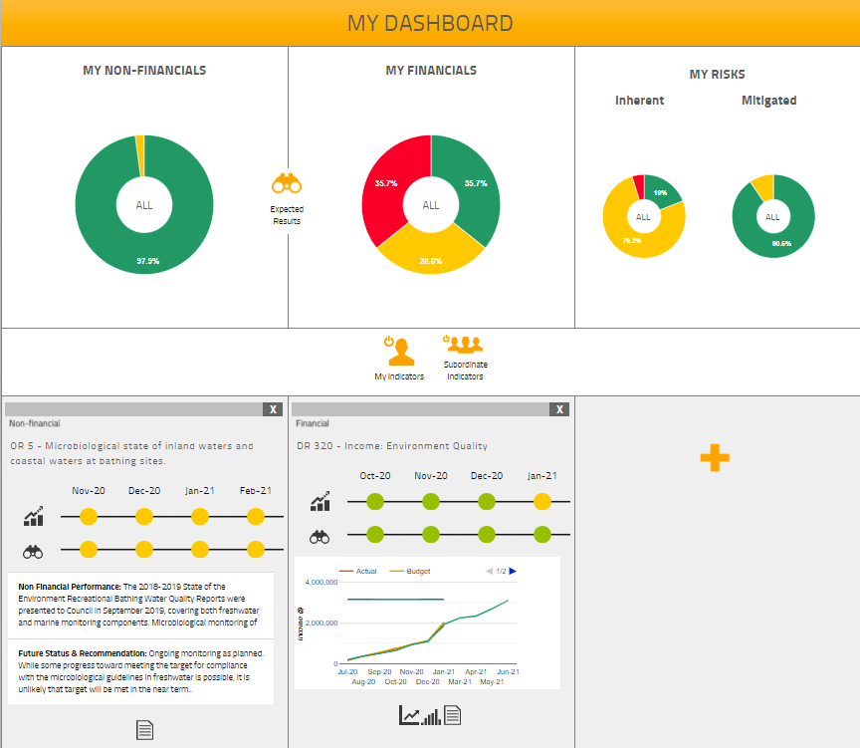Open document notes icon under Non-financial card

point(144,730)
